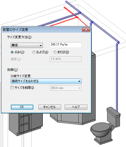Click the cabinet with drawers at bottom
The height and width of the screenshot is (147, 126).
(25, 124)
